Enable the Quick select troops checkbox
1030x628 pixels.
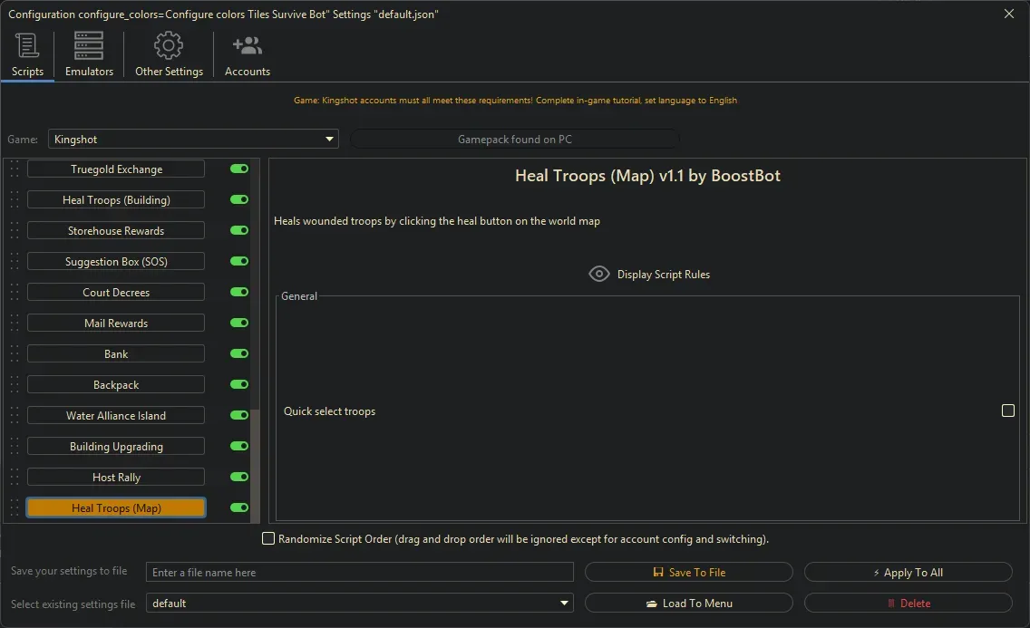[x=1007, y=411]
